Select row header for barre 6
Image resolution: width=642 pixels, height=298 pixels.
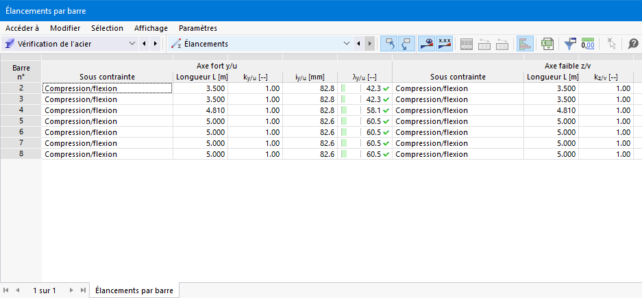point(21,132)
